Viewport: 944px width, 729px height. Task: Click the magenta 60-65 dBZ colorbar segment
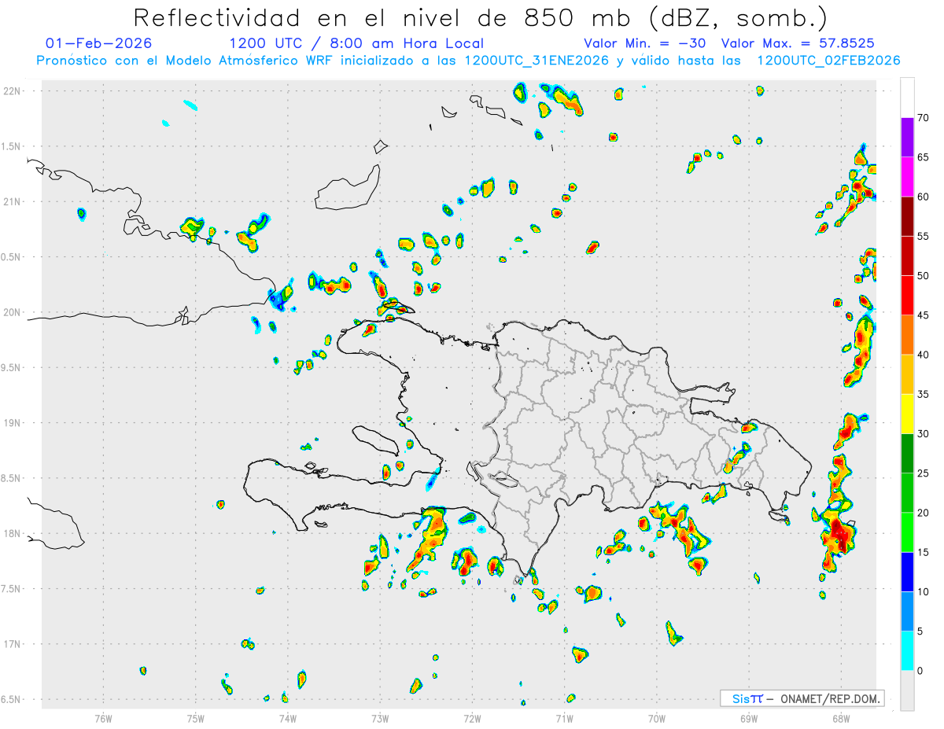pyautogui.click(x=907, y=177)
